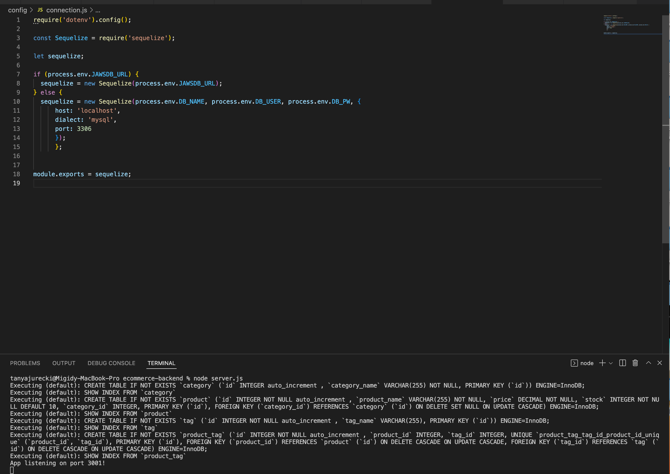Click DB_PW environment variable

click(341, 101)
